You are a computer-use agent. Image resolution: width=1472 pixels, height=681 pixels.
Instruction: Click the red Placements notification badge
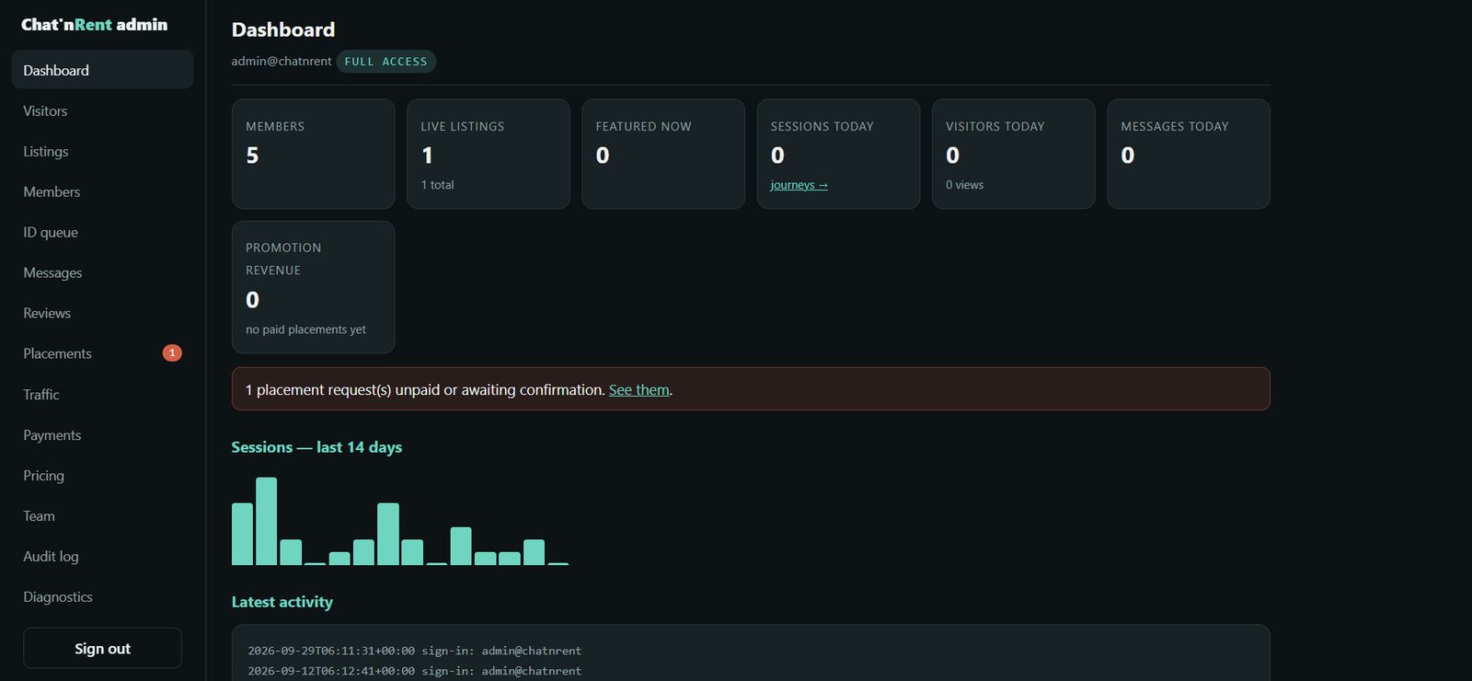click(172, 353)
